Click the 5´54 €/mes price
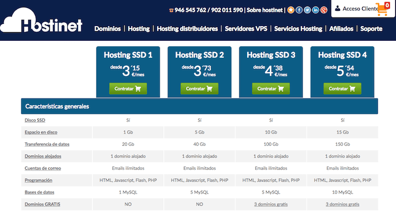The image size is (396, 211). [342, 71]
